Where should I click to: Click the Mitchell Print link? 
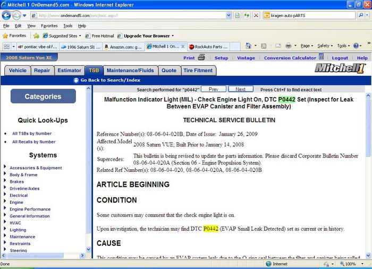click(189, 58)
